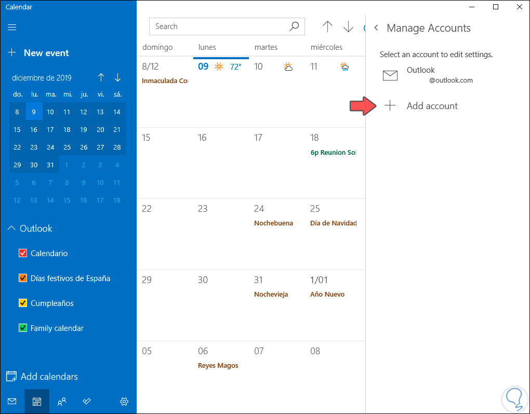Select day 30 cell in main calendar
Screen dimensions: 530x414
point(221,305)
